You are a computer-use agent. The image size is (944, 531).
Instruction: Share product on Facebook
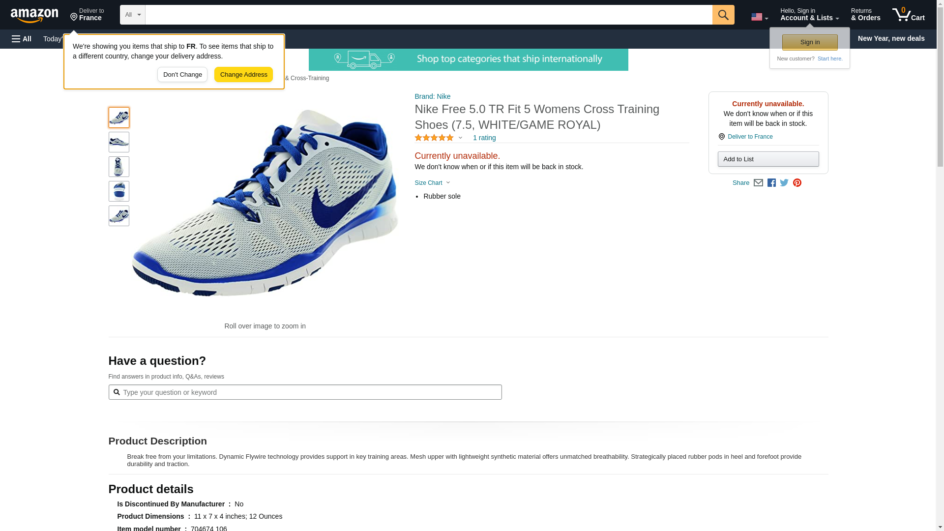coord(771,183)
